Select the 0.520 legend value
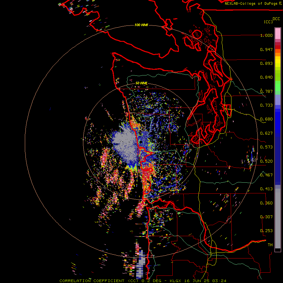The height and width of the screenshot is (283, 283). [x=266, y=161]
